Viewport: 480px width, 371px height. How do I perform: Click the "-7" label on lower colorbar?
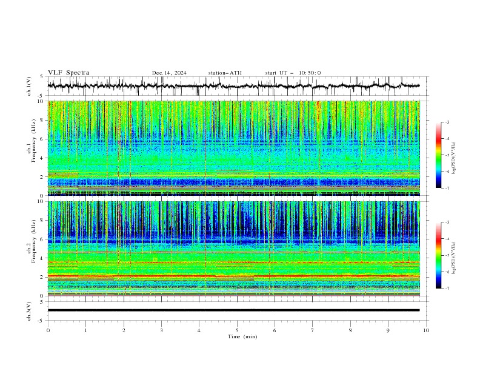(x=447, y=289)
